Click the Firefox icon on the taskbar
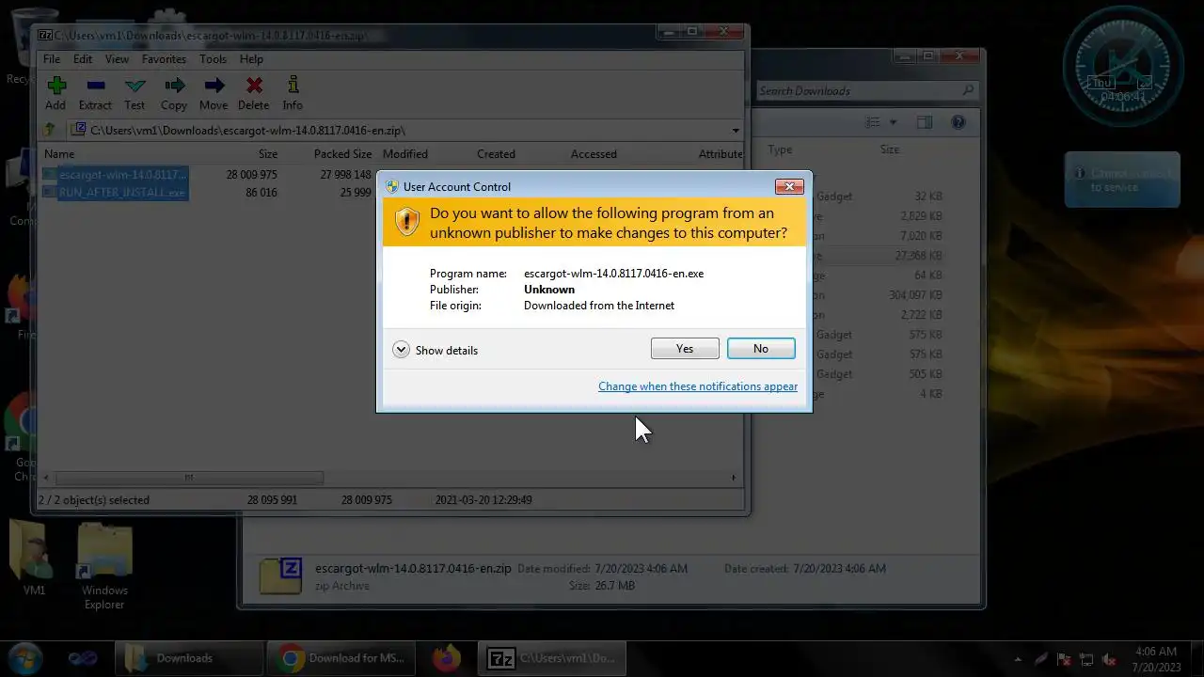 tap(446, 658)
